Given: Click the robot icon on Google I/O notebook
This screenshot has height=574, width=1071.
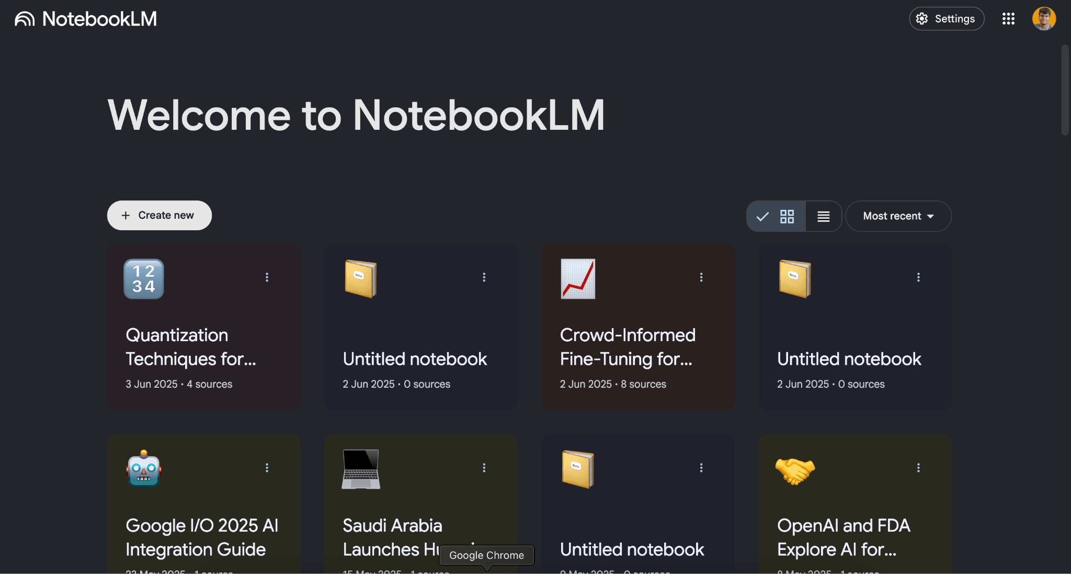Looking at the screenshot, I should tap(143, 469).
